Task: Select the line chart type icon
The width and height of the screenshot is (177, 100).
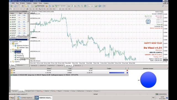Action: click(75, 6)
